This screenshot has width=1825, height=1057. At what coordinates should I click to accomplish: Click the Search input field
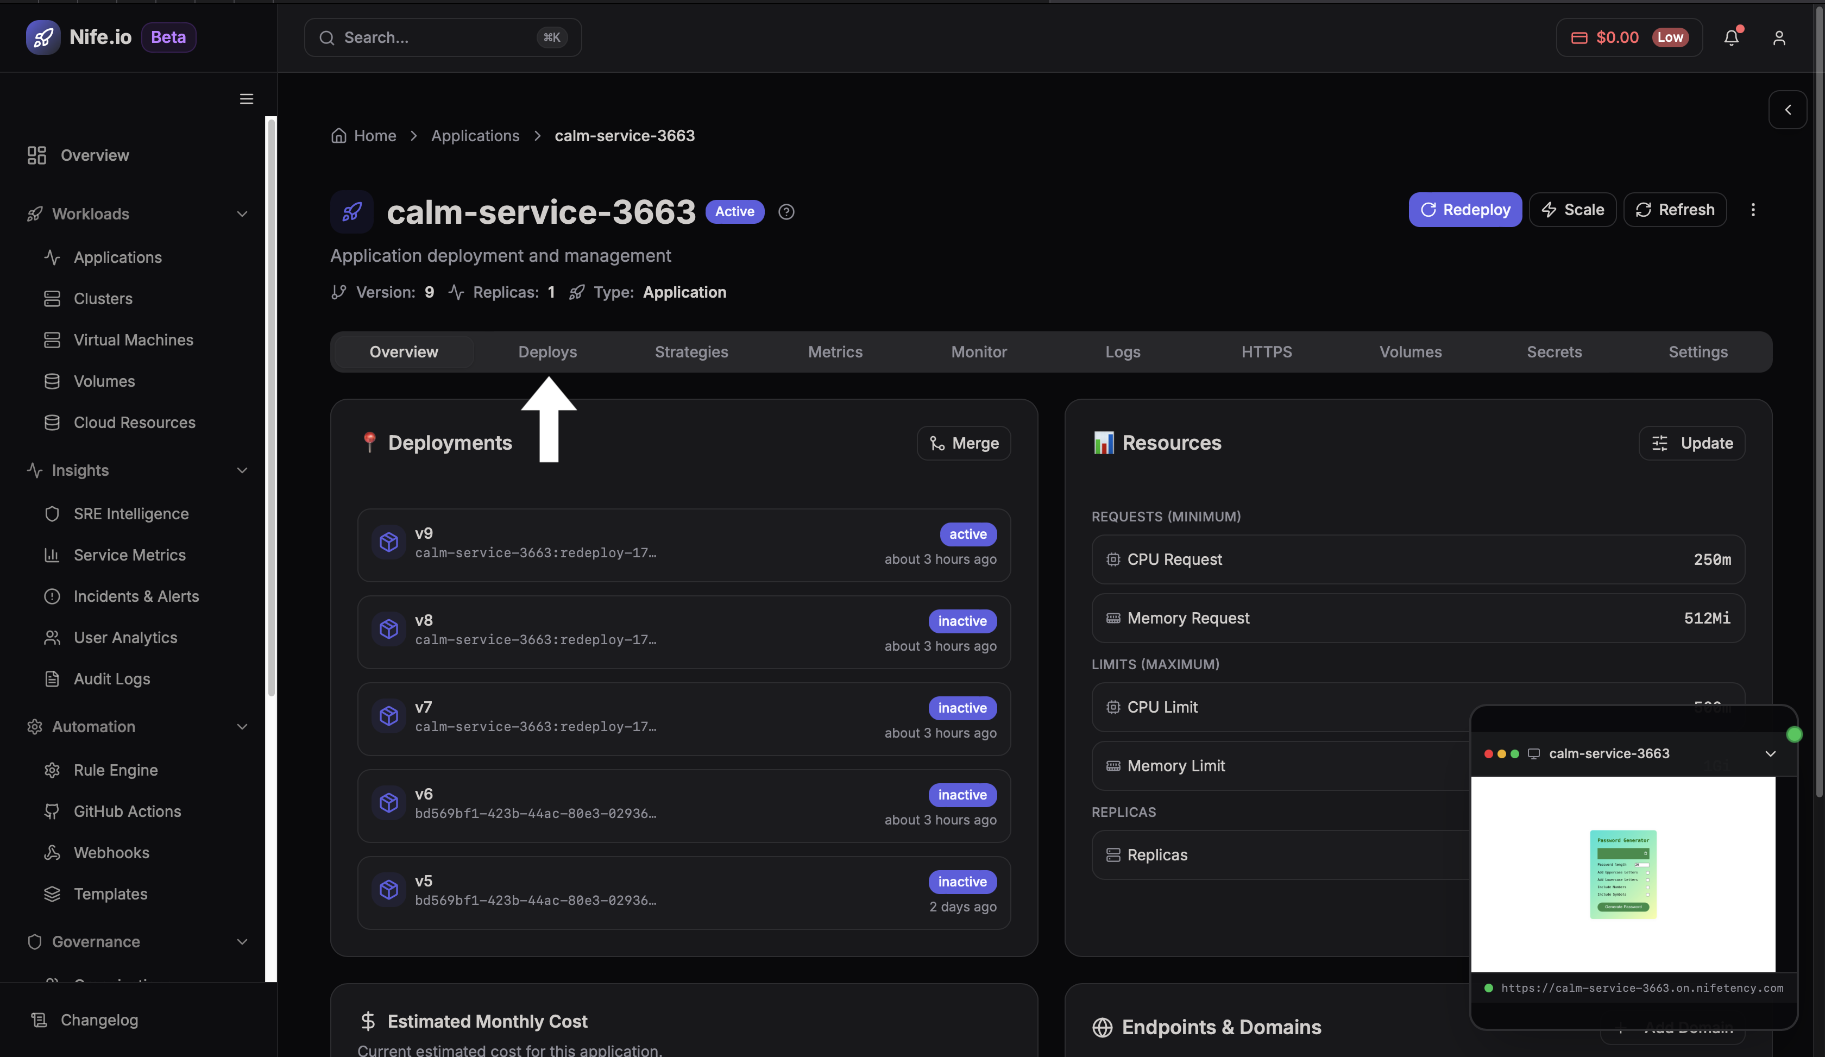[x=435, y=37]
